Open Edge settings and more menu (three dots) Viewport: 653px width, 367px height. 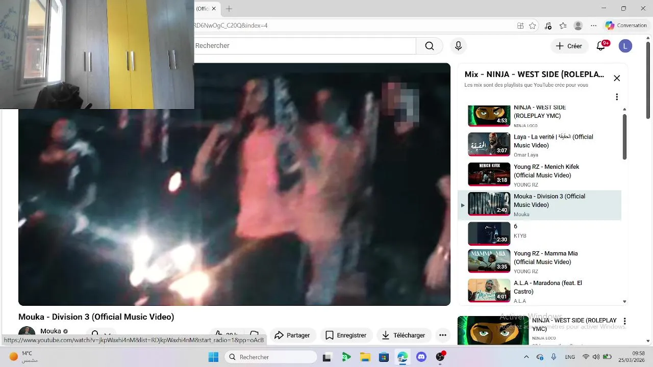click(593, 25)
